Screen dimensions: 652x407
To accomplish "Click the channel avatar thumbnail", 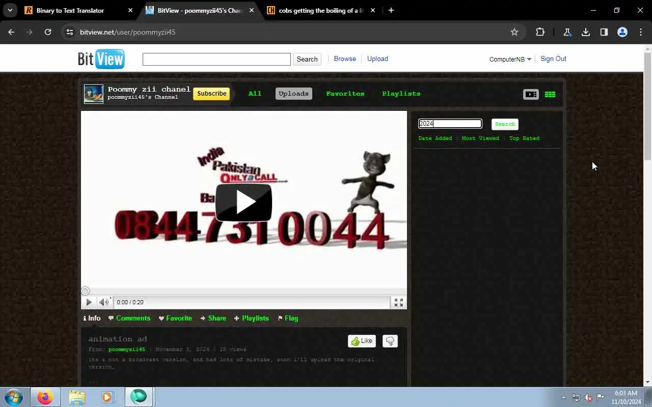I will click(94, 94).
